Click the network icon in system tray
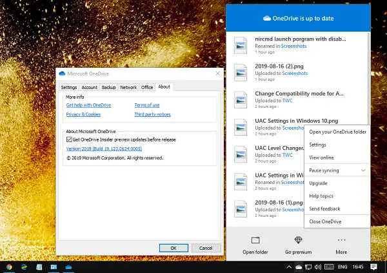387x273 pixels. point(308,267)
